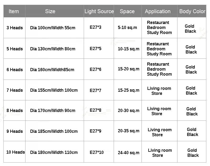Screen dimensions: 210x166
Task: Click Application cell in 5 Heads row
Action: coord(159,48)
